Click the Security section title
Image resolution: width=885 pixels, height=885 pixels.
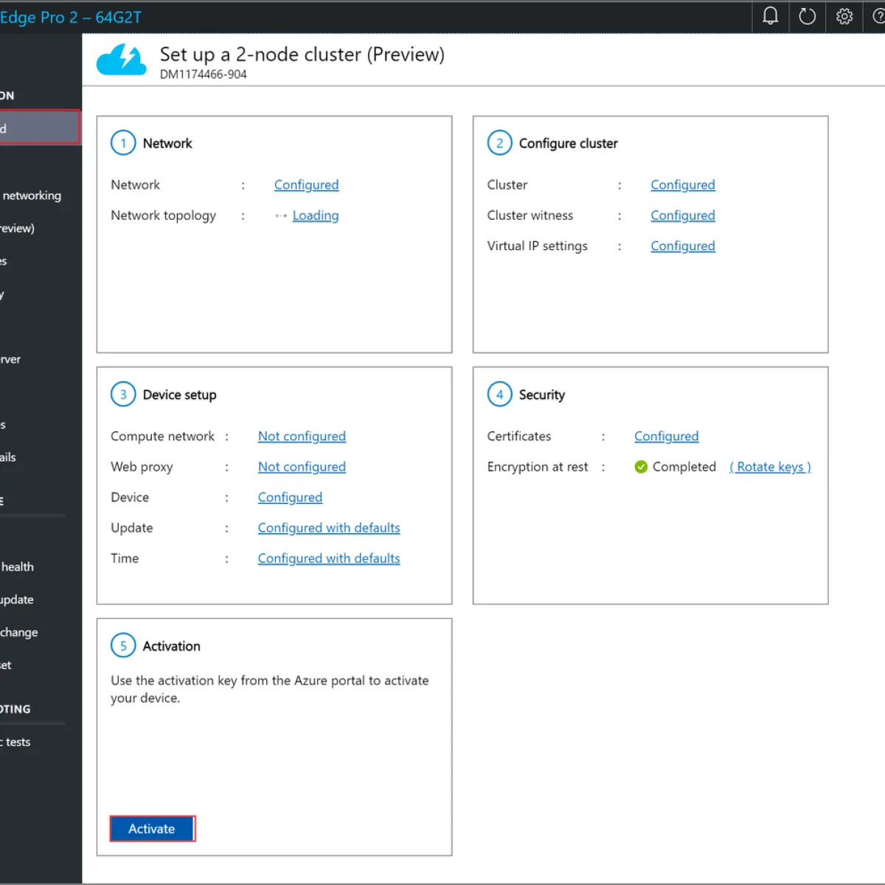(542, 395)
